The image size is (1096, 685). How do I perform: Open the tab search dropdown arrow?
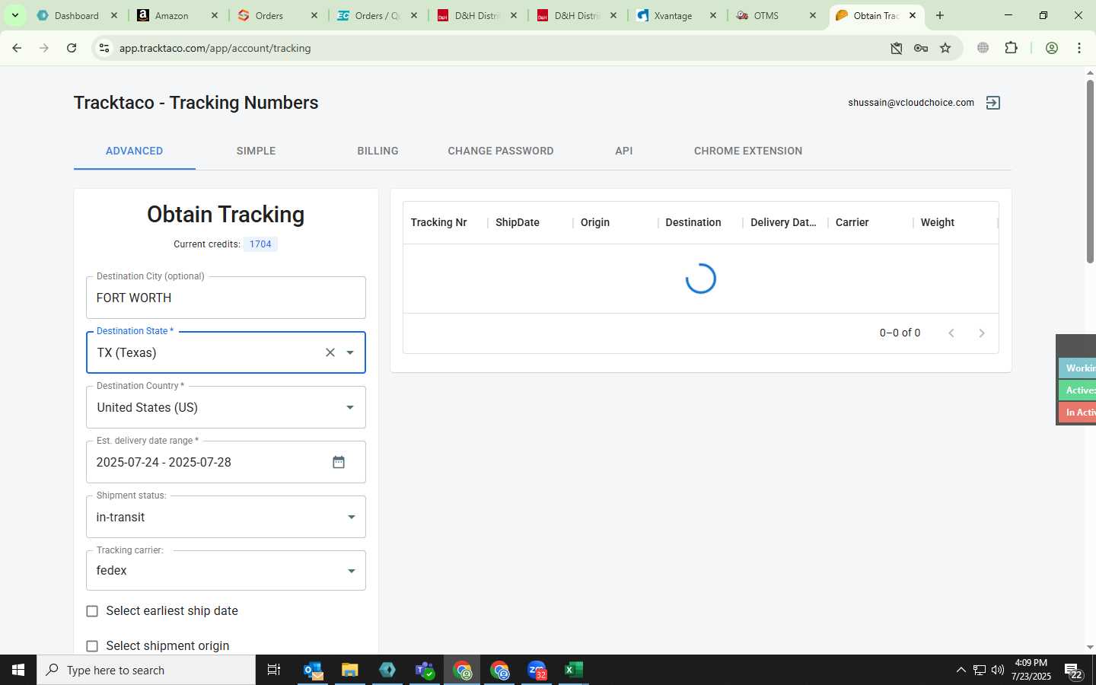pos(14,15)
